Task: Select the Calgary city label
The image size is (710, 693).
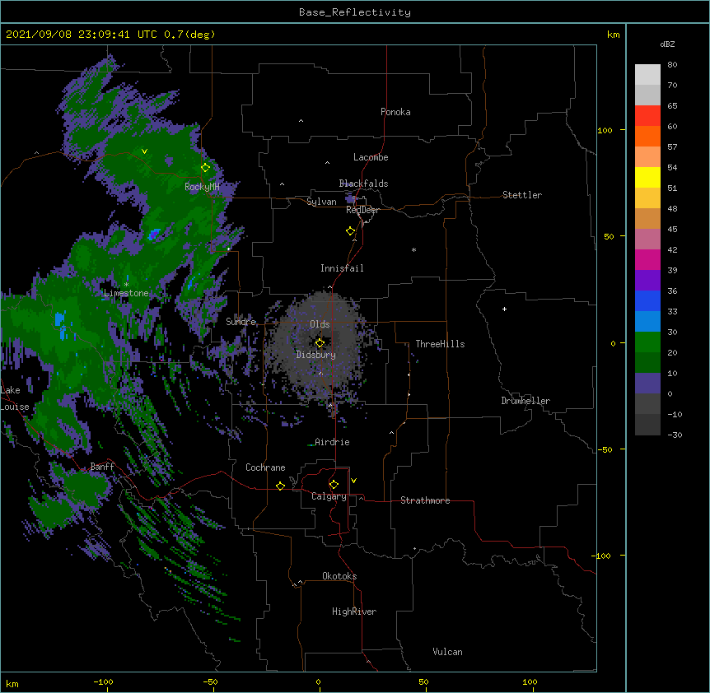Action: point(329,496)
